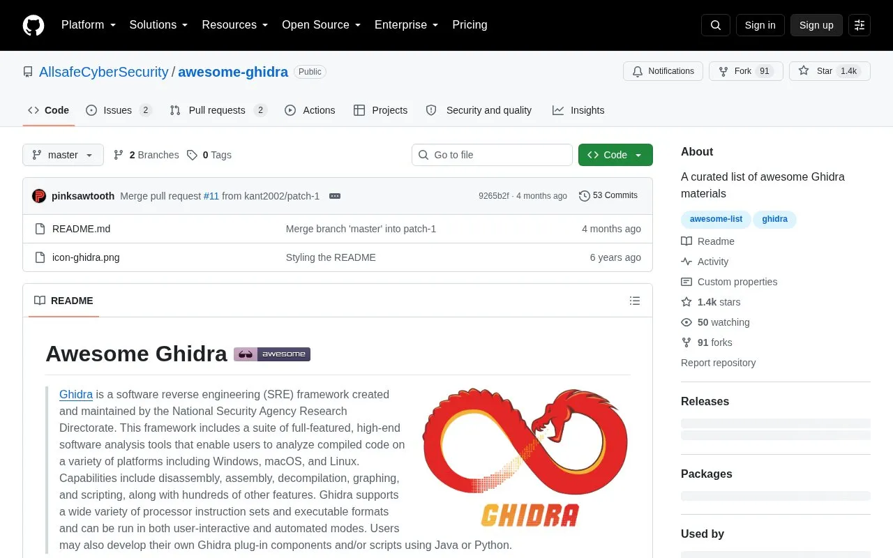
Task: View the 0 Tags link
Action: [x=209, y=155]
